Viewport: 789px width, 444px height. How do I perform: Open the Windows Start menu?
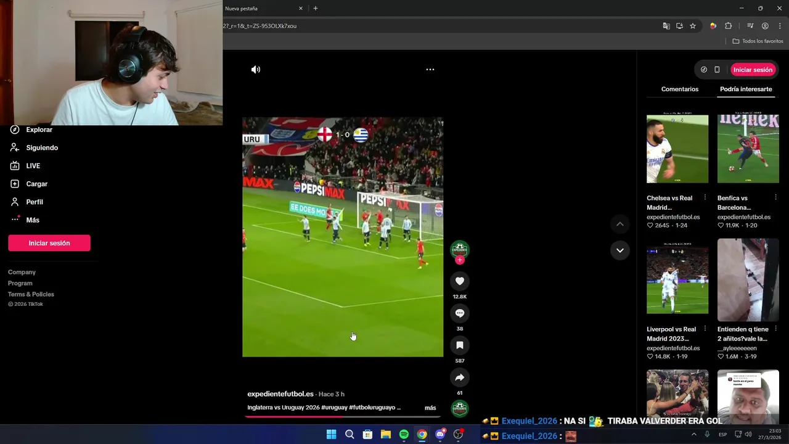tap(331, 435)
